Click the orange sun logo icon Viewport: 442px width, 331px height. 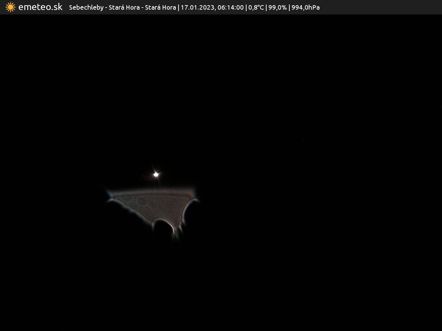pyautogui.click(x=10, y=7)
